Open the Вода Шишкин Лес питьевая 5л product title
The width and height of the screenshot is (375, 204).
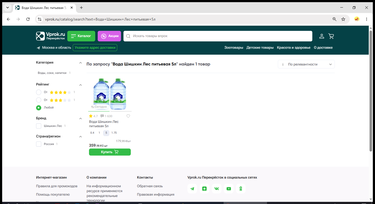(104, 124)
